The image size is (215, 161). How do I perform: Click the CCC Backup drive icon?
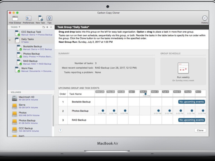(15, 130)
